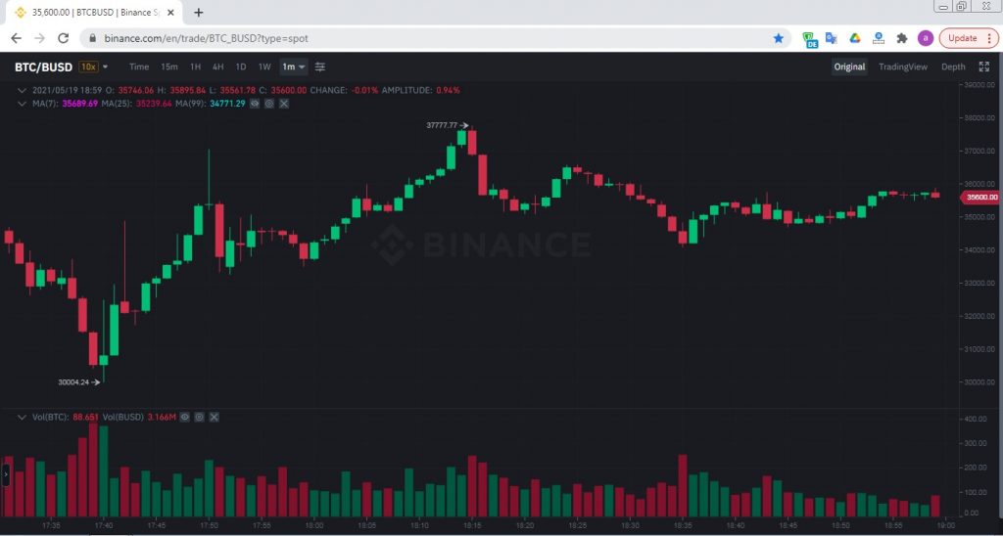Switch to 1W interval
Viewport: 1003px width, 536px height.
(264, 67)
